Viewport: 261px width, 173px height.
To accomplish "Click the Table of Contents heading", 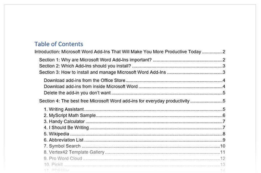I will [59, 44].
